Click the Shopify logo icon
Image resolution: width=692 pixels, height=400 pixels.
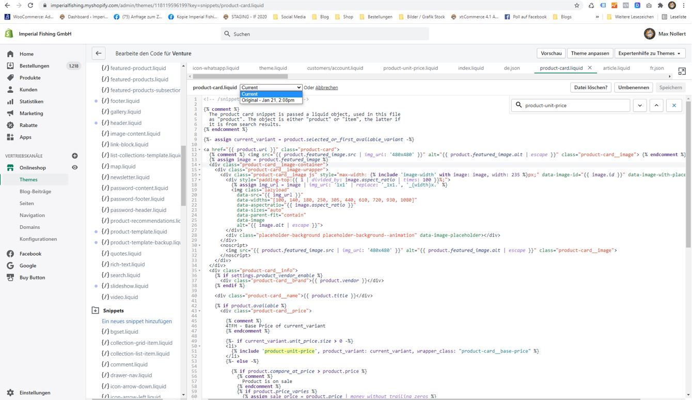(x=9, y=34)
